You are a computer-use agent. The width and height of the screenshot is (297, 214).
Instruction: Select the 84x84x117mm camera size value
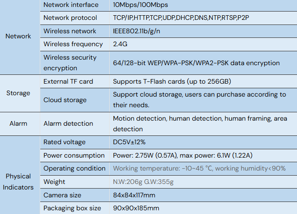coord(134,195)
